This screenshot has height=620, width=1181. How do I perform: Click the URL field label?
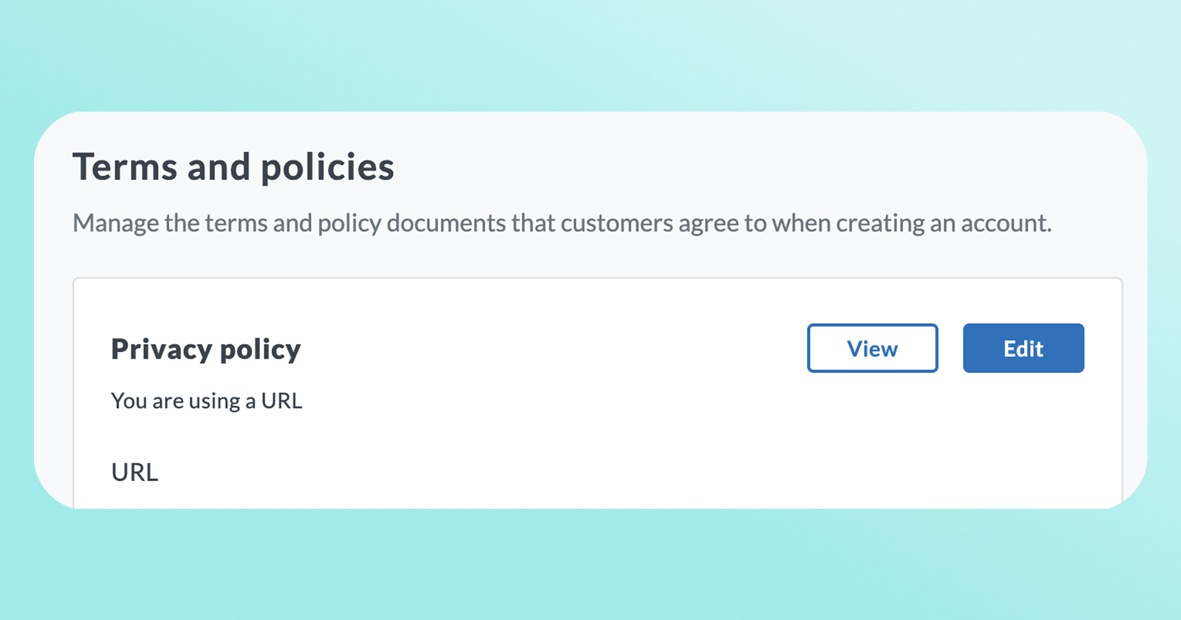[135, 472]
